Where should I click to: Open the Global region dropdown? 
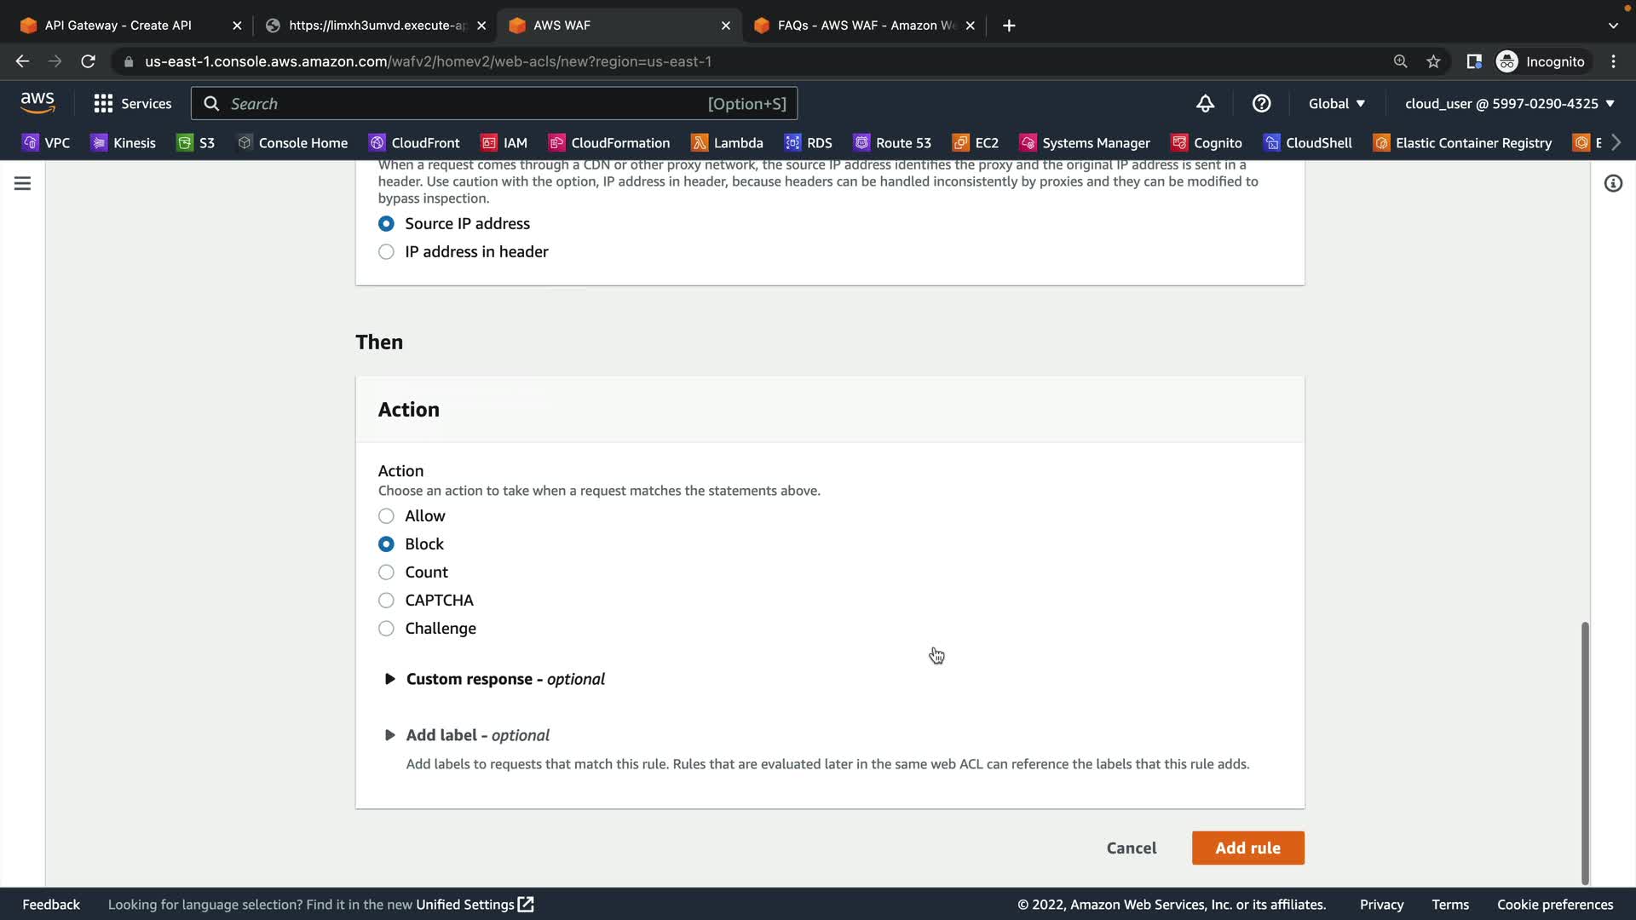[1336, 103]
